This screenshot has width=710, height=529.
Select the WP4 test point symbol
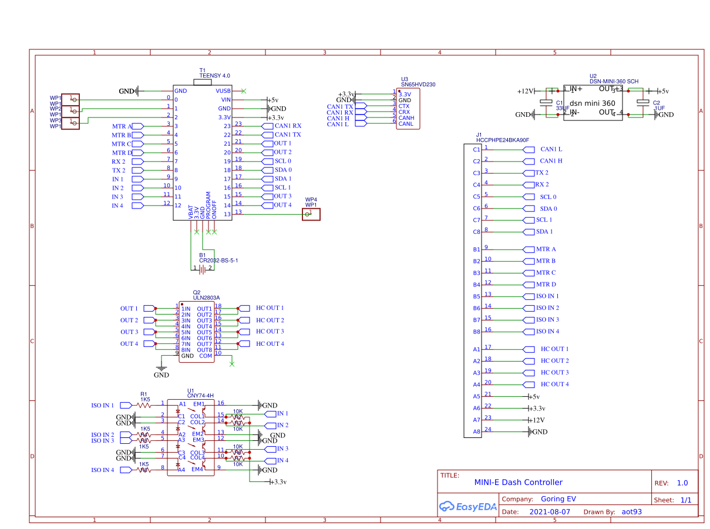(311, 214)
